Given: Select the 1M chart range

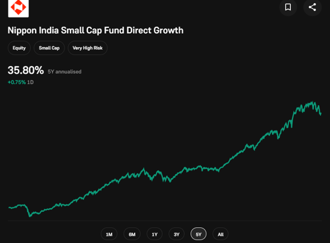Looking at the screenshot, I should [109, 234].
